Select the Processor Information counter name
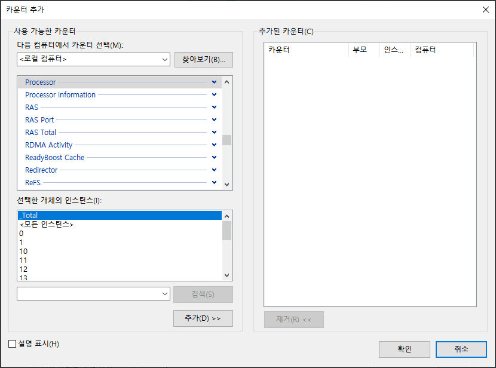The image size is (496, 368). [x=60, y=95]
